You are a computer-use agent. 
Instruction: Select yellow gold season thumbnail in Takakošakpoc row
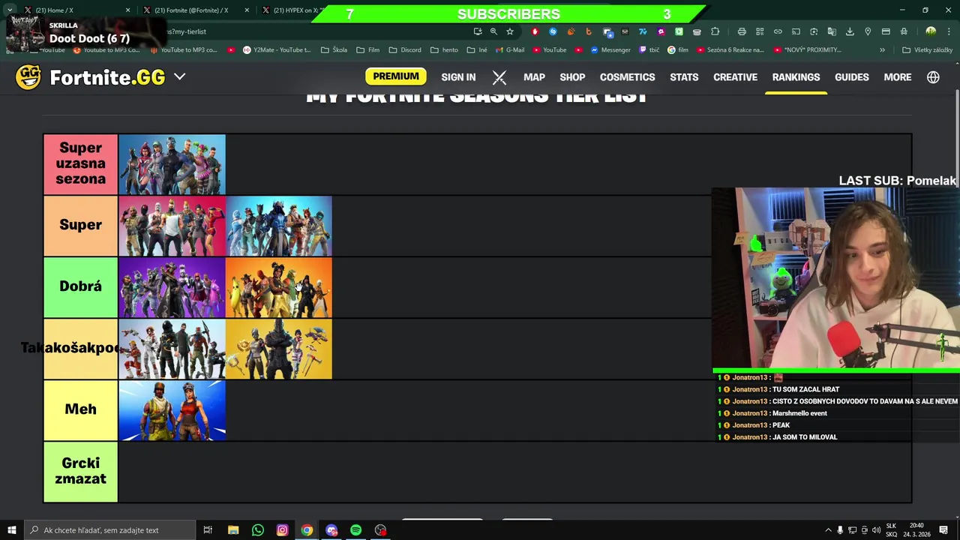(278, 349)
